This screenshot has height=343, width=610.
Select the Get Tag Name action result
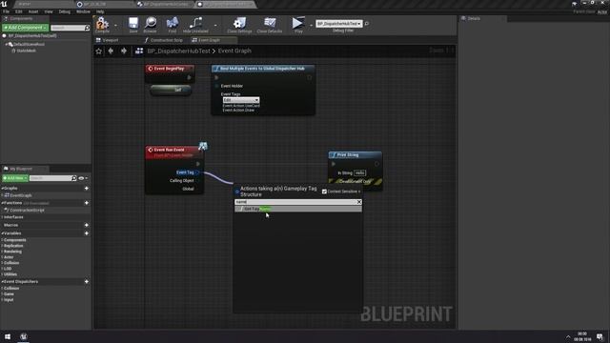coord(298,209)
